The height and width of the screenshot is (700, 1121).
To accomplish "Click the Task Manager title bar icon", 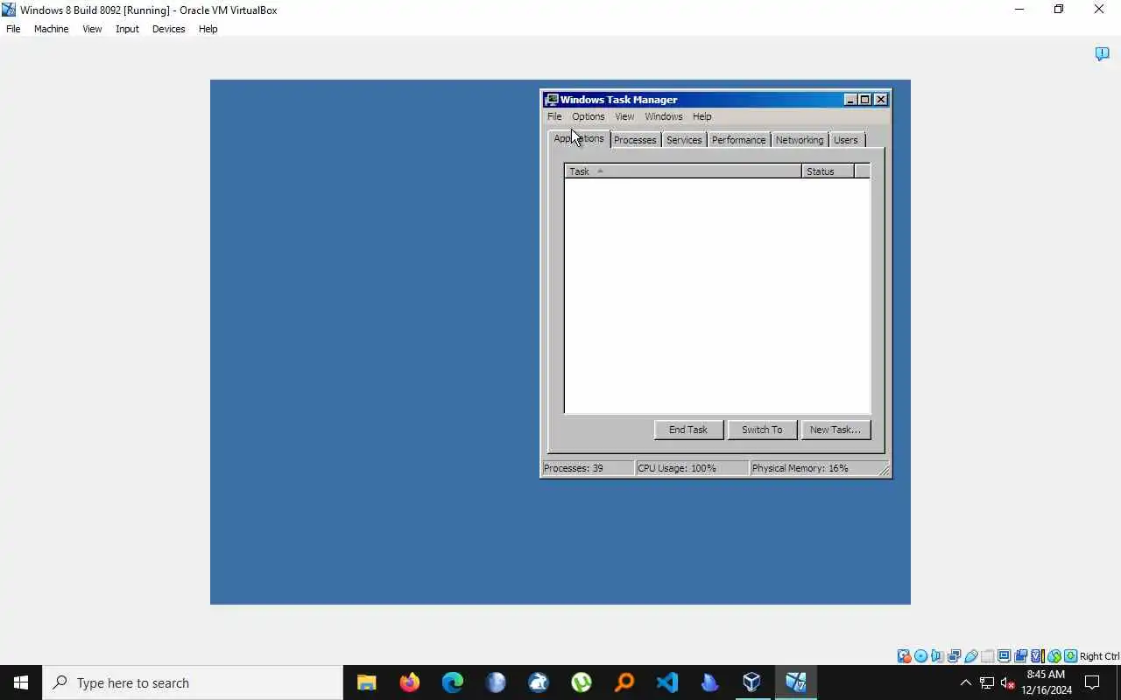I will tap(551, 100).
